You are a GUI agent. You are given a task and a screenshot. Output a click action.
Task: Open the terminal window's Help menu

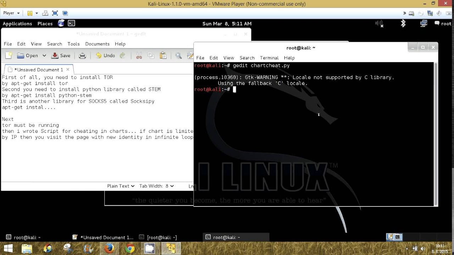289,58
